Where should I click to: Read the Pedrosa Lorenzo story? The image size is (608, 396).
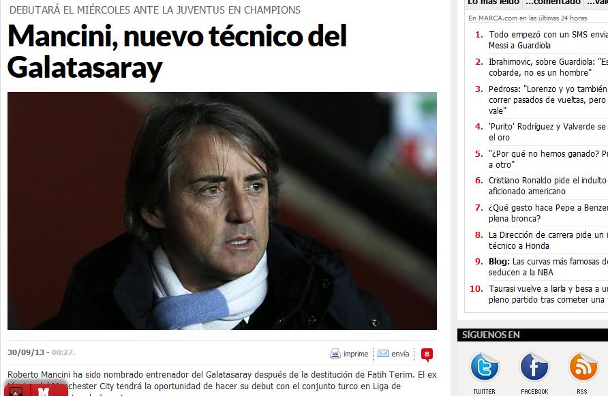click(548, 100)
